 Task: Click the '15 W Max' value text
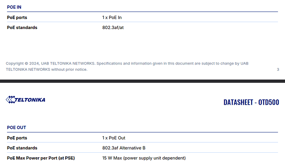112,158
